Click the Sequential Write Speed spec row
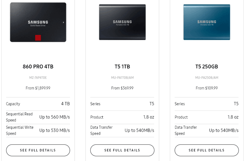 pyautogui.click(x=38, y=130)
